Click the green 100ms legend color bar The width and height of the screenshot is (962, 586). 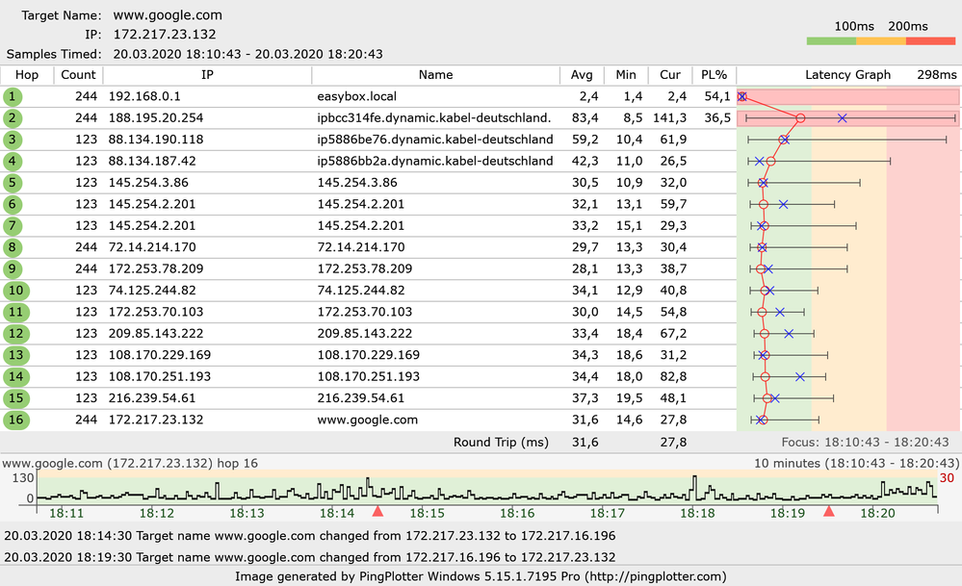pyautogui.click(x=831, y=41)
